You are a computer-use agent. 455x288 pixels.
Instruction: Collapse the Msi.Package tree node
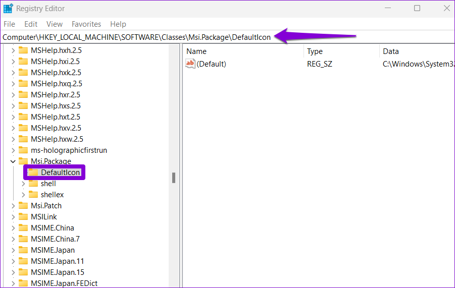[x=13, y=161]
